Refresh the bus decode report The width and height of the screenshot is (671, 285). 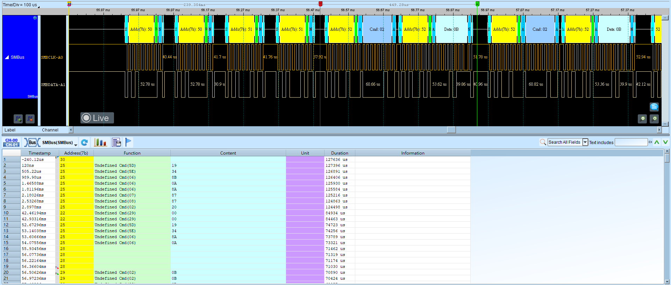[x=84, y=142]
